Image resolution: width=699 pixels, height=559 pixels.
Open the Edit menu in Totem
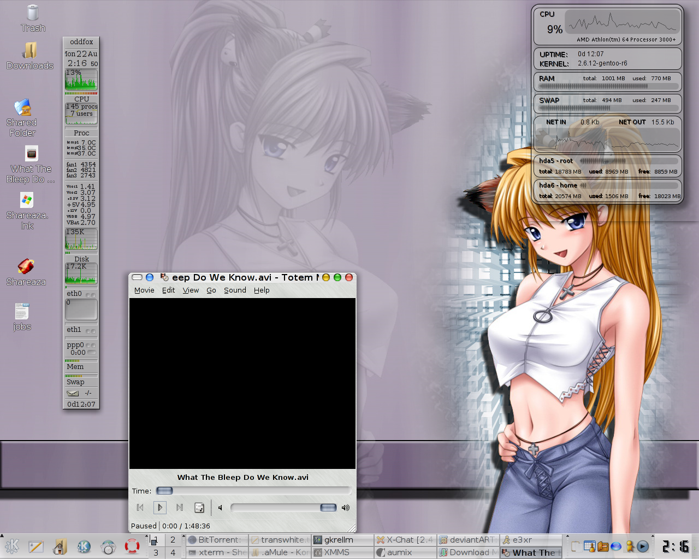[x=168, y=290]
